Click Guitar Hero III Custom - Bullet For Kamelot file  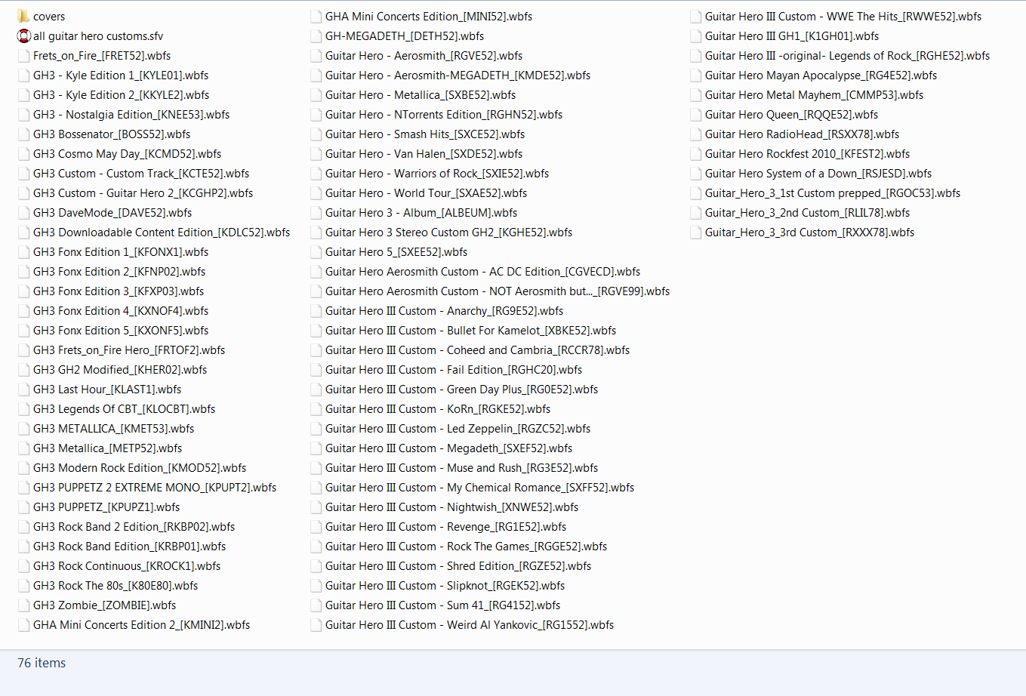point(470,330)
